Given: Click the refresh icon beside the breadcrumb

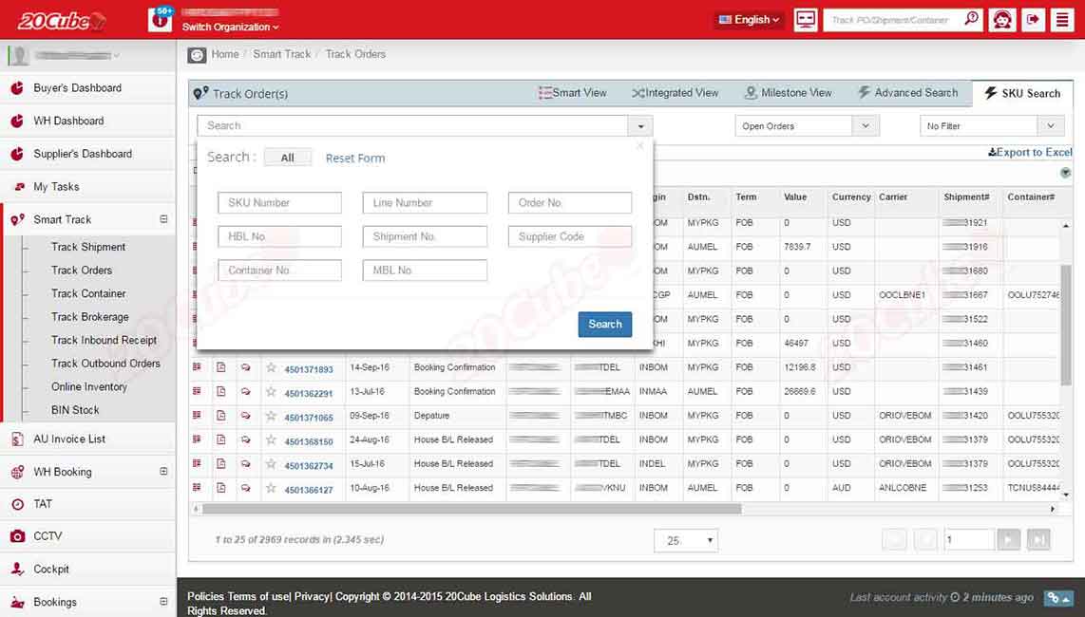Looking at the screenshot, I should (197, 55).
